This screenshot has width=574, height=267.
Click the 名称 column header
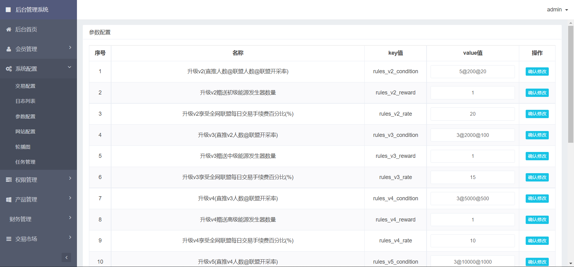pos(238,53)
